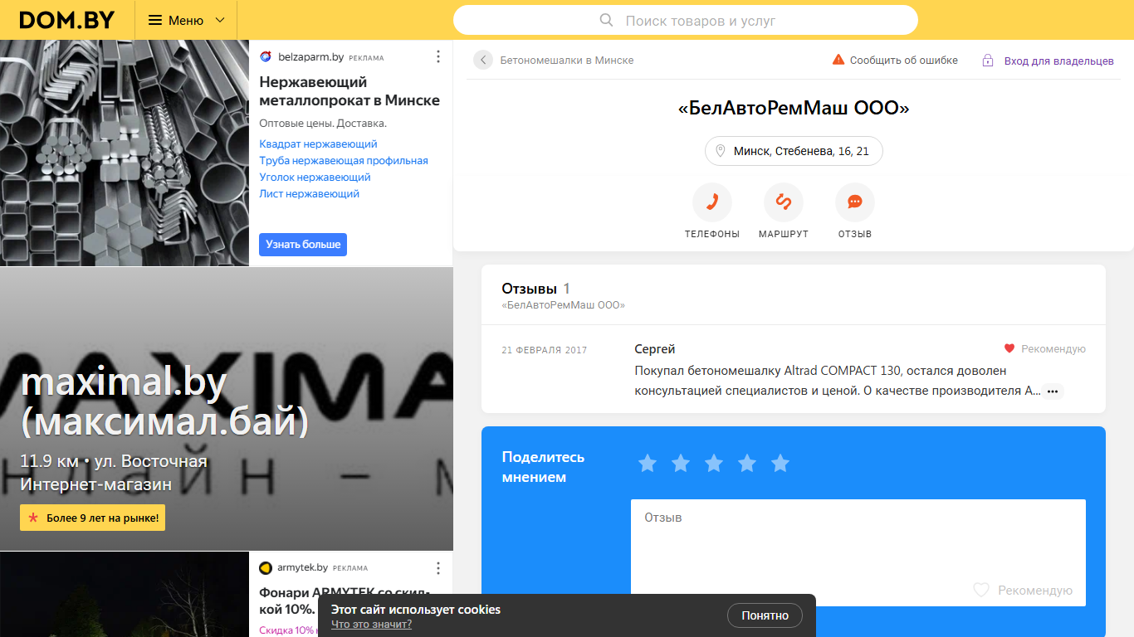
Task: Open Квадрат нержавеющий link
Action: click(318, 144)
